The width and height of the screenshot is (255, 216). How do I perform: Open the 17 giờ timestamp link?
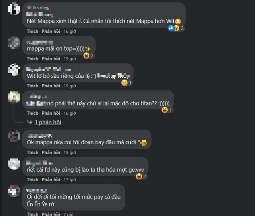[x=70, y=180]
